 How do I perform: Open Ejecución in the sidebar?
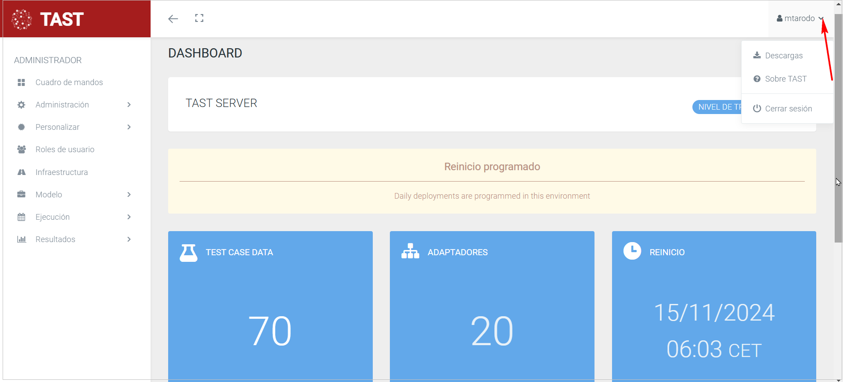pyautogui.click(x=53, y=217)
